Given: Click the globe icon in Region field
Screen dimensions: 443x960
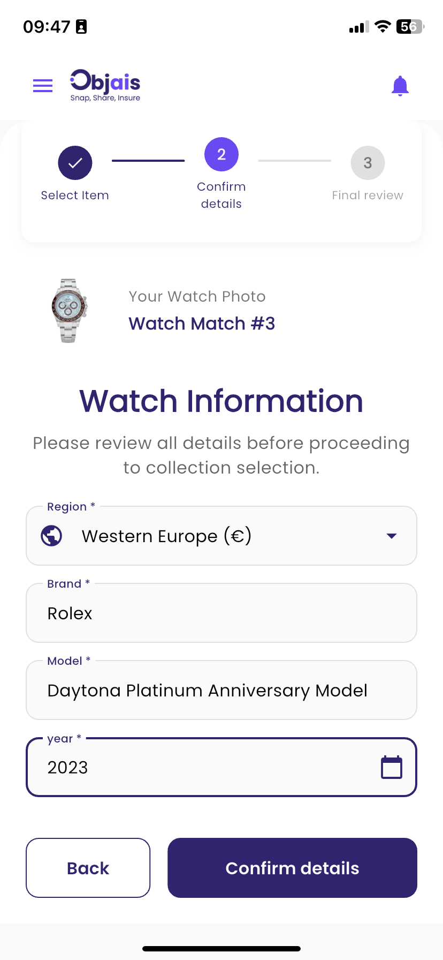Looking at the screenshot, I should [x=52, y=536].
